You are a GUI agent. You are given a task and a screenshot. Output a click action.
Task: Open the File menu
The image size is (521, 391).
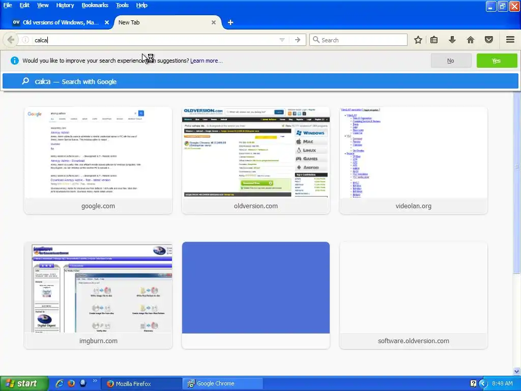pyautogui.click(x=8, y=5)
